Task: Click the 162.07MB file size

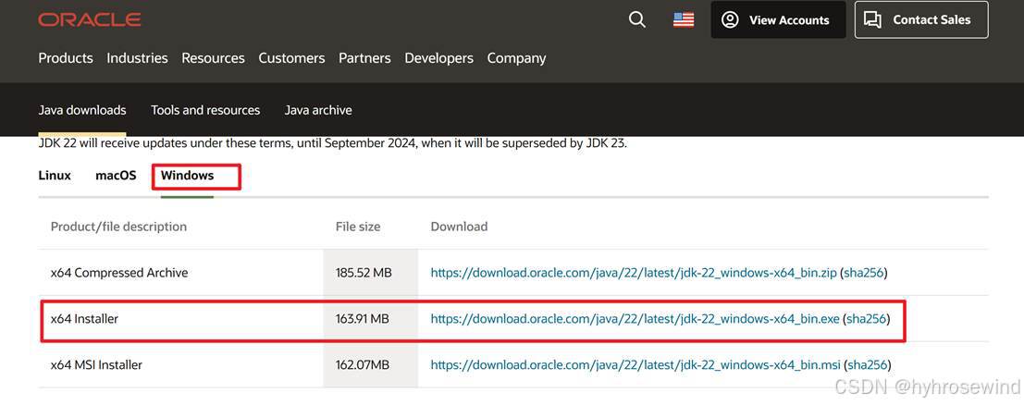Action: point(362,364)
